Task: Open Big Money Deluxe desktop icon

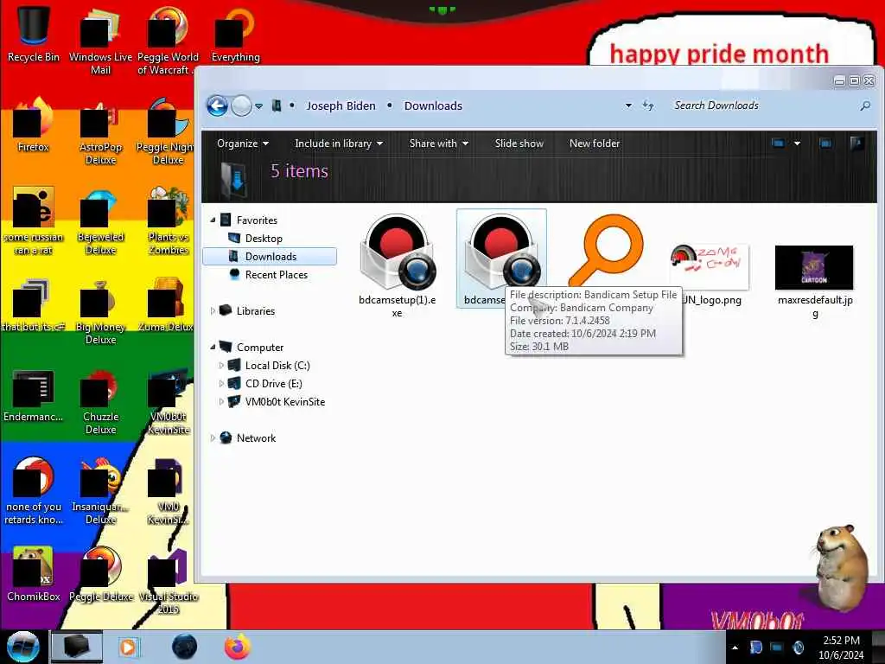Action: [x=100, y=311]
